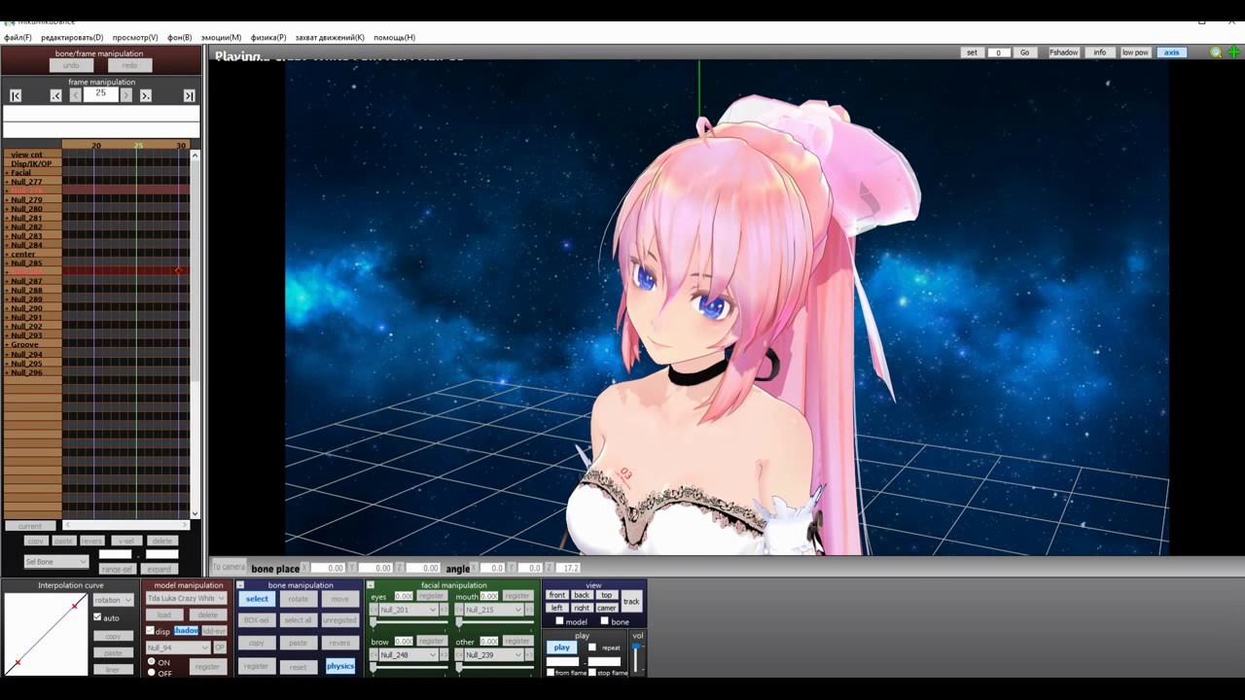
Task: Click the track view button
Action: (x=631, y=602)
